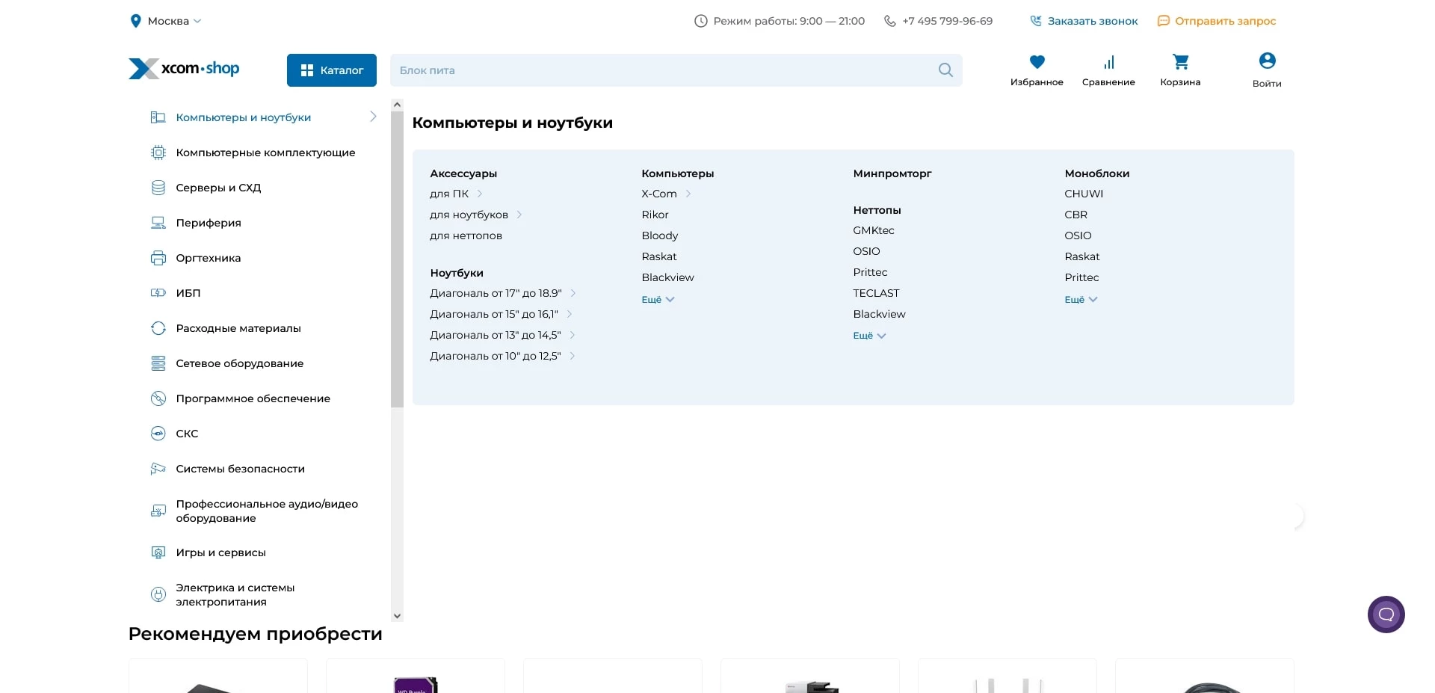Click the Оргтехника printer icon
Screen dimensions: 1435x693
point(158,258)
